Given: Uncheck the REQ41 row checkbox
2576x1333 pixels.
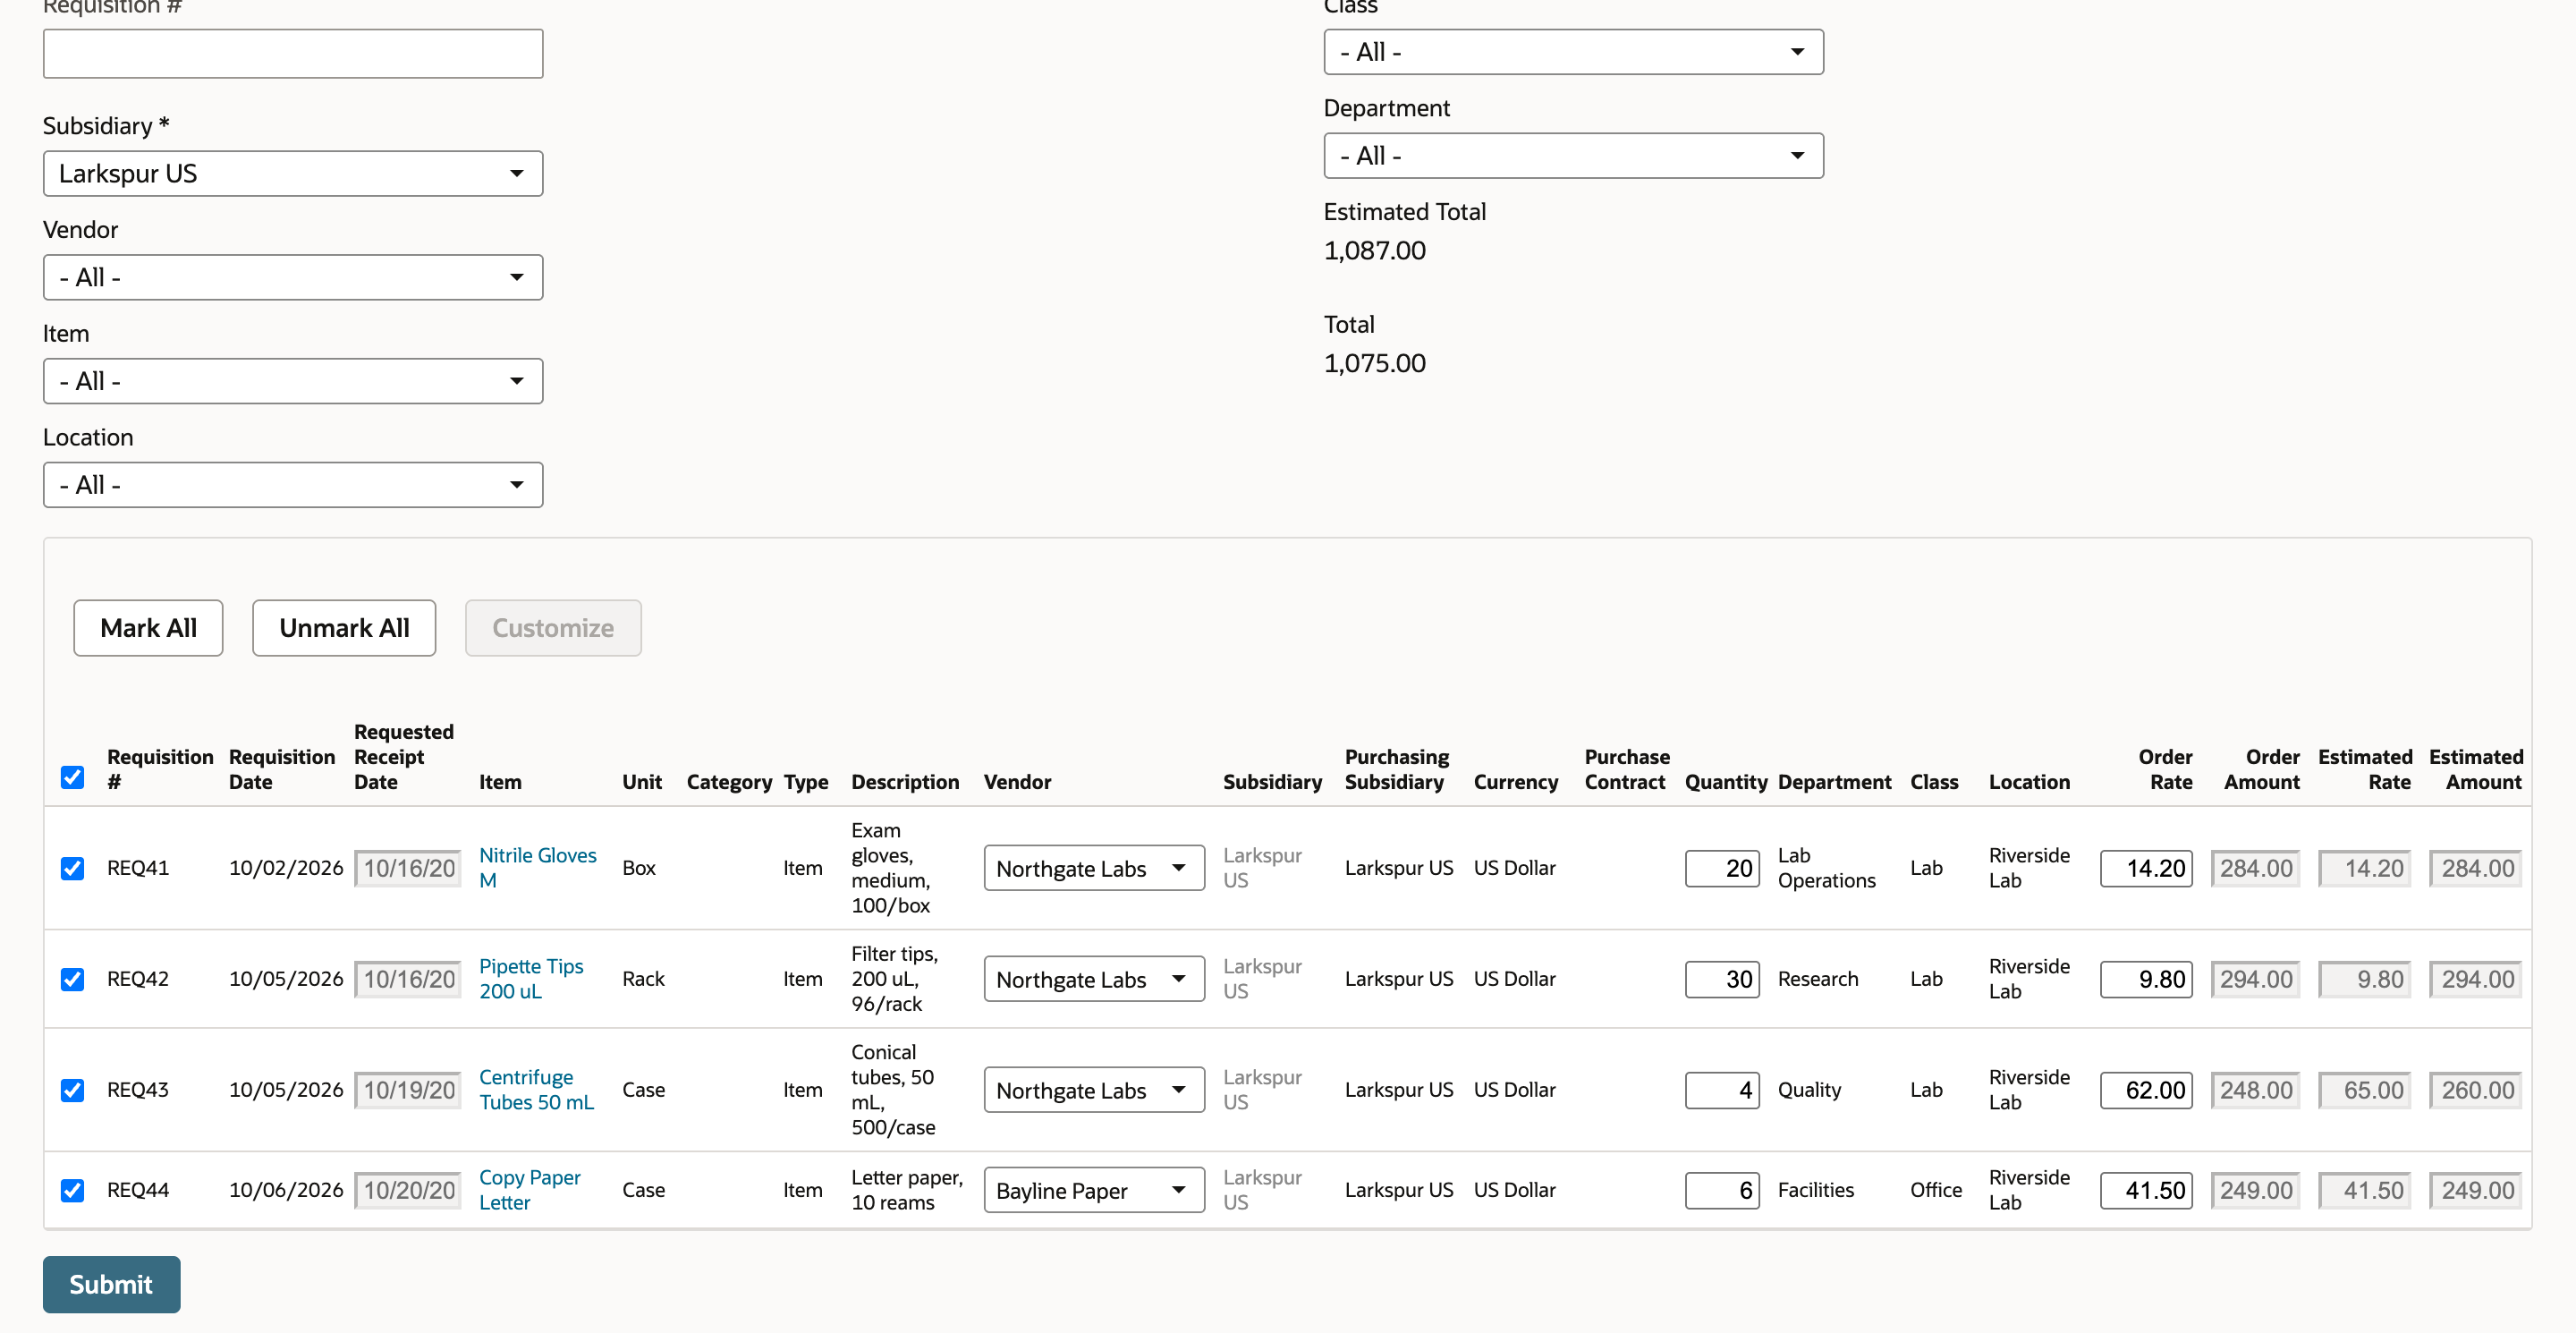Looking at the screenshot, I should (x=72, y=868).
